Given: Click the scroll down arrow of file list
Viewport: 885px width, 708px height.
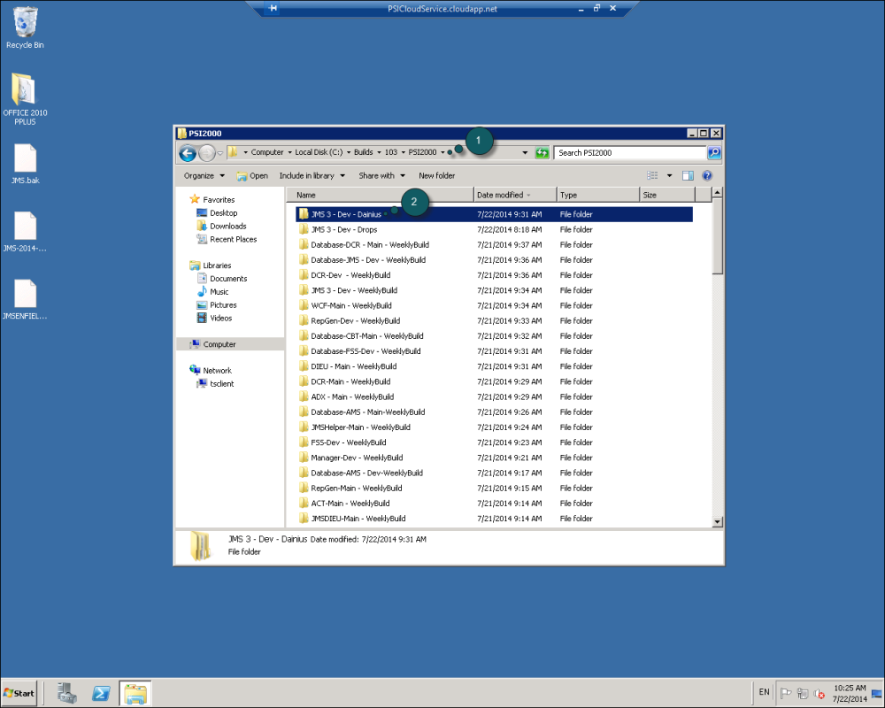Looking at the screenshot, I should [718, 522].
